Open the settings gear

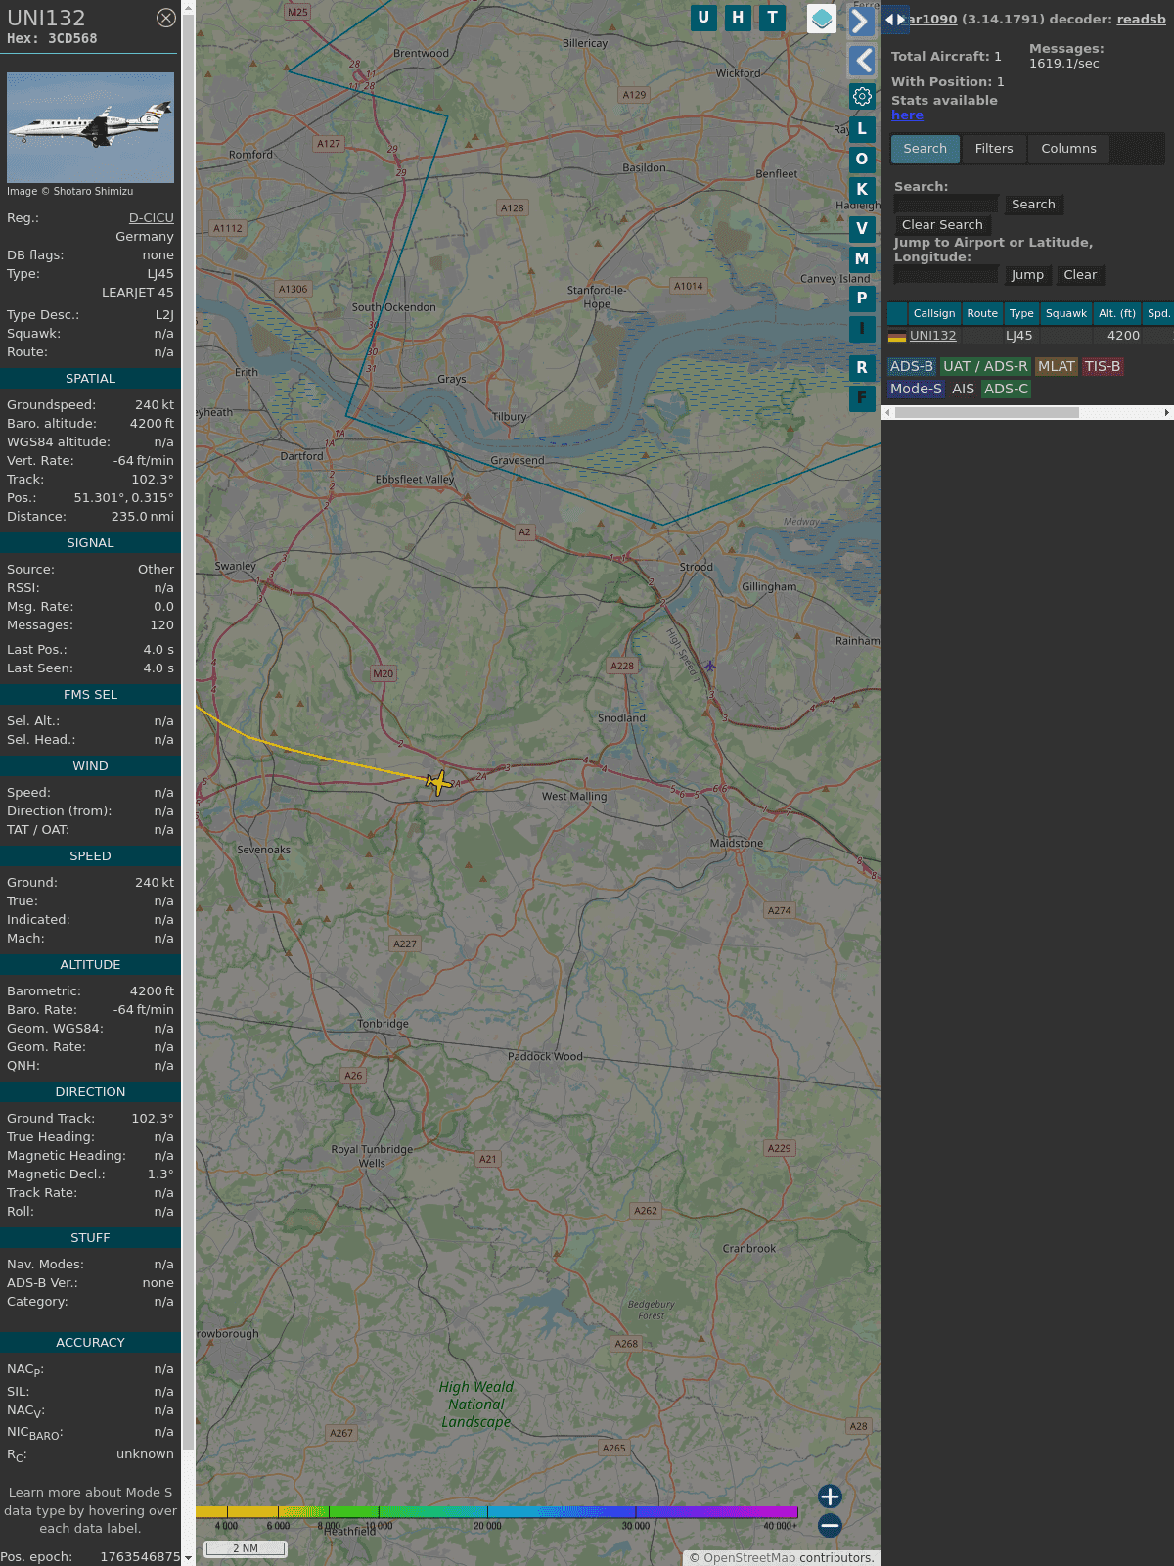[862, 97]
